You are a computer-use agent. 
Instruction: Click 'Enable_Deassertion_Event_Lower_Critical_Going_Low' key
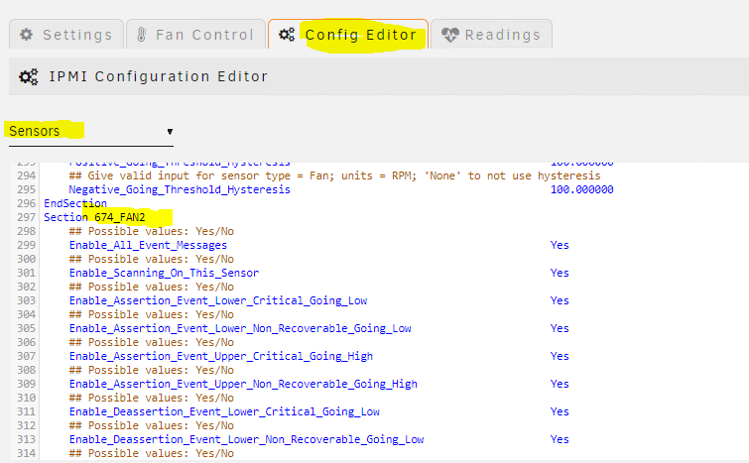point(224,411)
